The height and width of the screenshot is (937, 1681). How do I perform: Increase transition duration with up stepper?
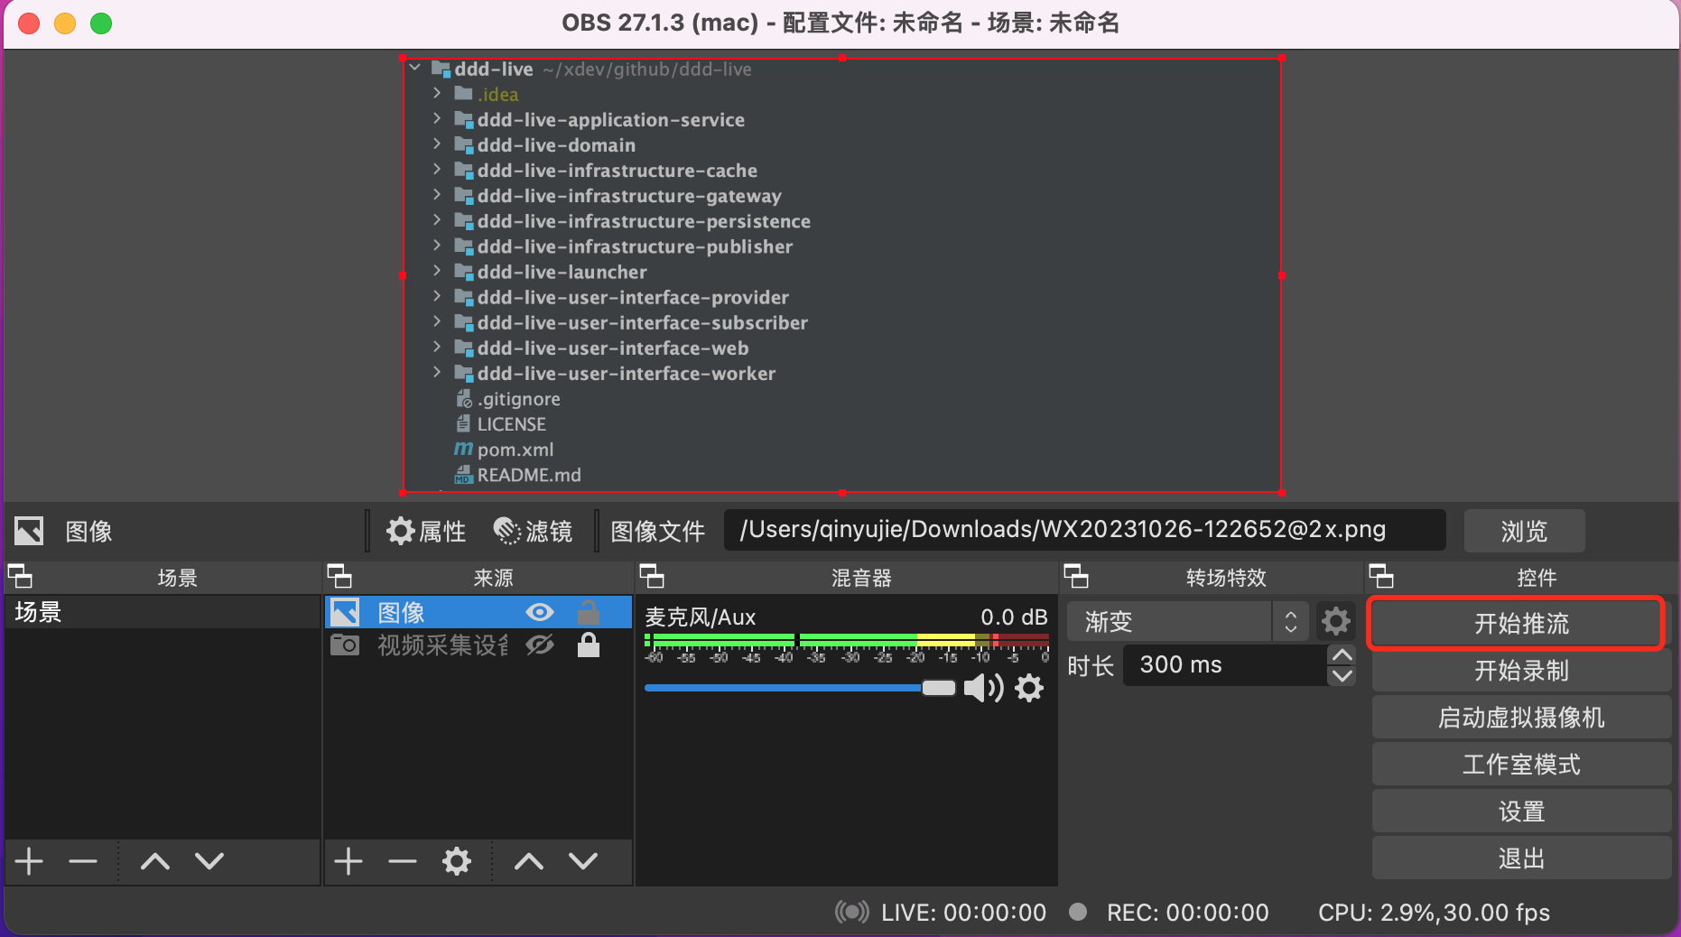click(x=1342, y=655)
